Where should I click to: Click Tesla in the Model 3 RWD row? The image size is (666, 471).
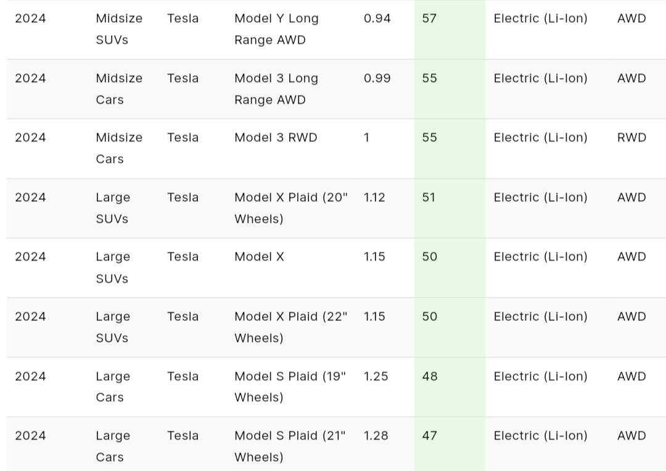[183, 138]
